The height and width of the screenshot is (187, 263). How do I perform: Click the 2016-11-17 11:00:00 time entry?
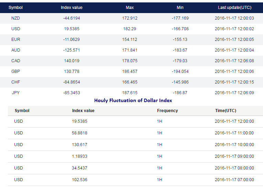click(234, 133)
